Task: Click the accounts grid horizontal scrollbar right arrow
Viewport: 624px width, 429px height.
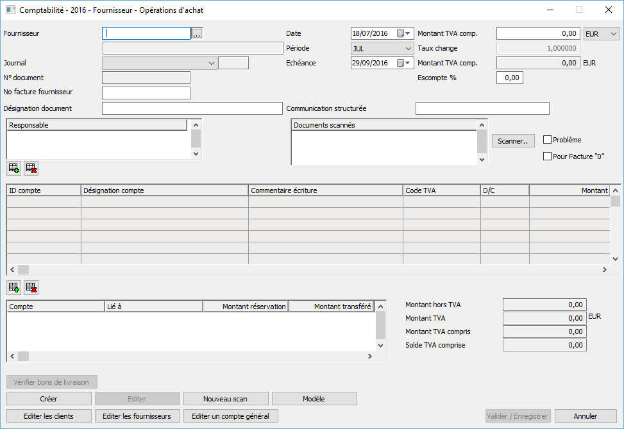Action: click(x=604, y=270)
